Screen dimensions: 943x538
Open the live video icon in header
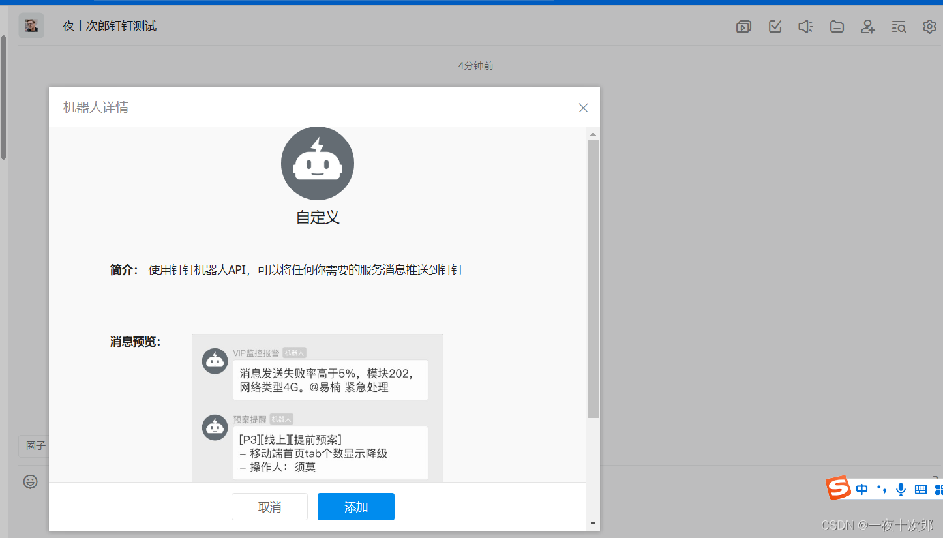click(x=743, y=27)
